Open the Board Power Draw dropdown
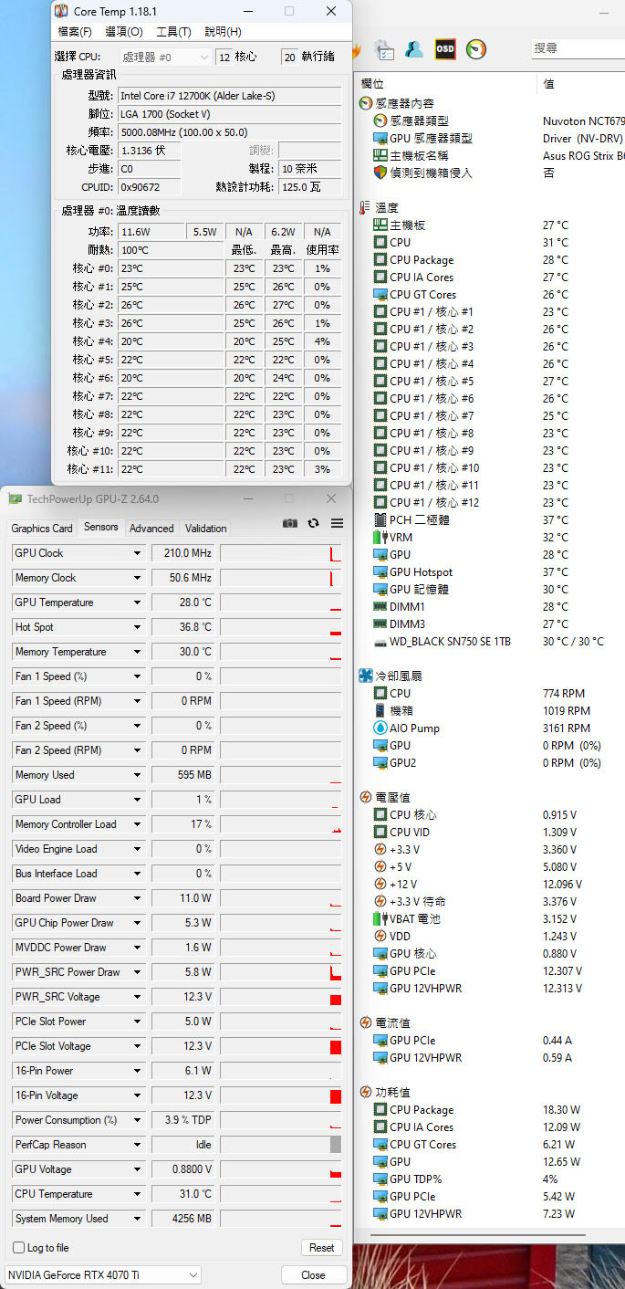Image resolution: width=625 pixels, height=1289 pixels. (137, 898)
